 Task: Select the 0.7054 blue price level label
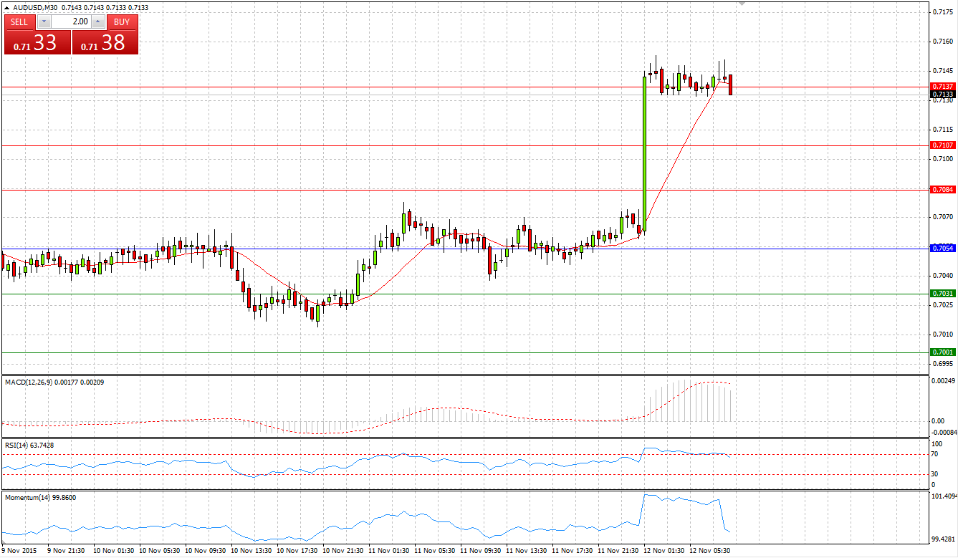click(x=942, y=248)
